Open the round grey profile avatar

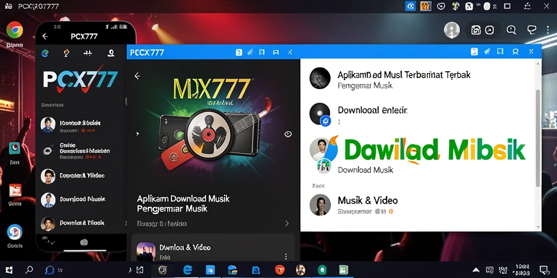(452, 30)
